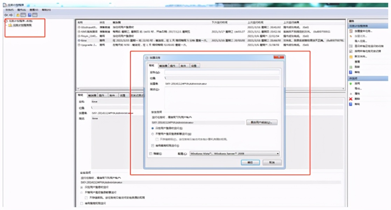This screenshot has height=210, width=391.
Task: Click the 'Change User or Group' button
Action: pyautogui.click(x=262, y=122)
